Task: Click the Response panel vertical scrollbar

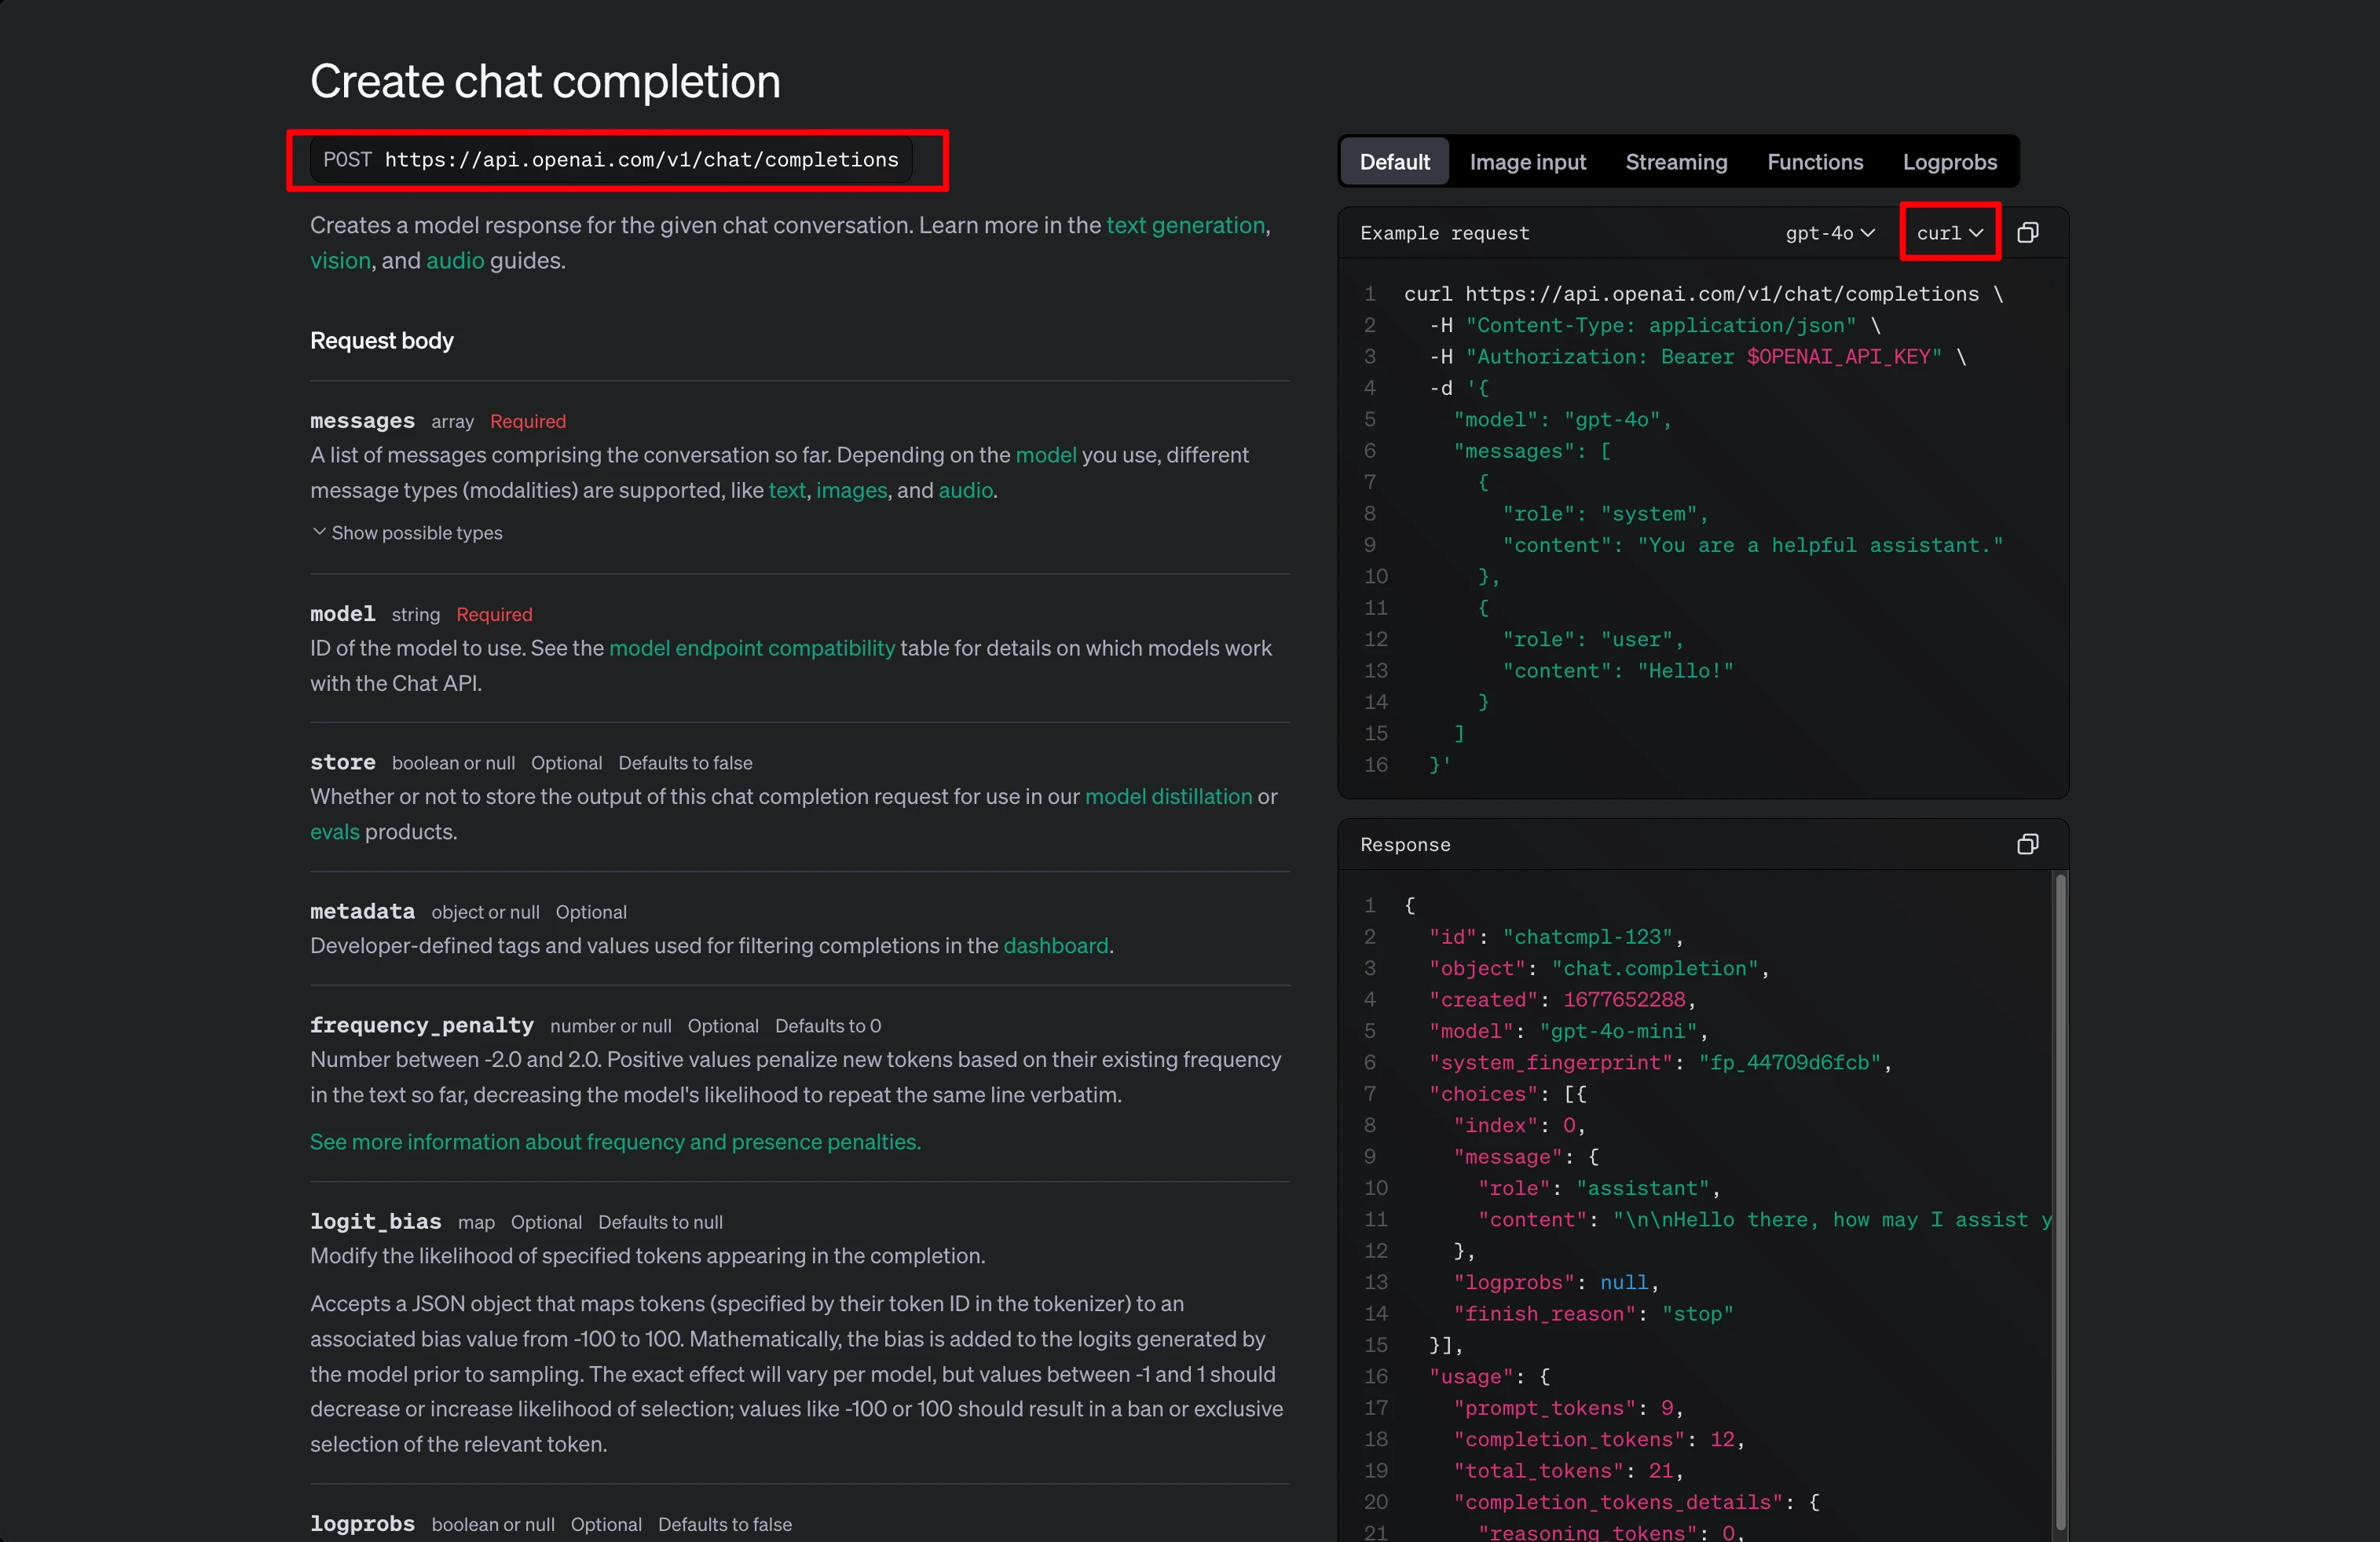Action: coord(2059,1199)
